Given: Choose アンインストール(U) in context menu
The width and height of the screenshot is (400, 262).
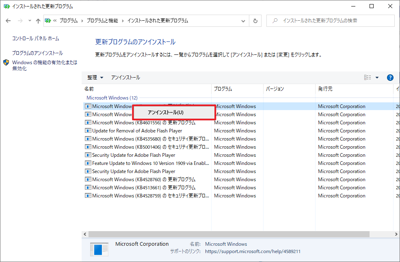Looking at the screenshot, I should click(x=174, y=113).
